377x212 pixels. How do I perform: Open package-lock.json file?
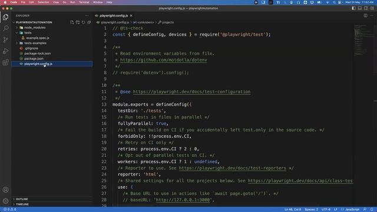point(37,54)
